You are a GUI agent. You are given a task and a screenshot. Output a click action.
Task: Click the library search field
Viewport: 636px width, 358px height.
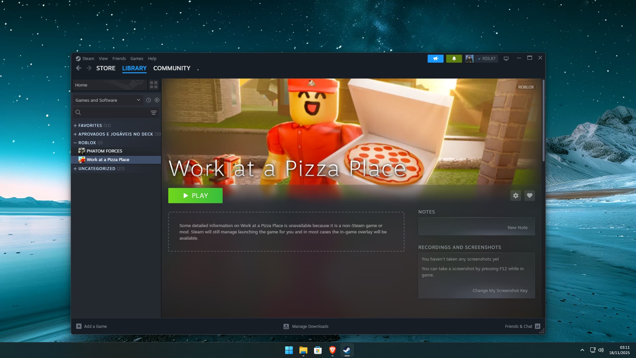(x=113, y=112)
